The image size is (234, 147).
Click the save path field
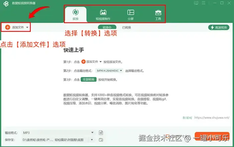click(x=55, y=140)
